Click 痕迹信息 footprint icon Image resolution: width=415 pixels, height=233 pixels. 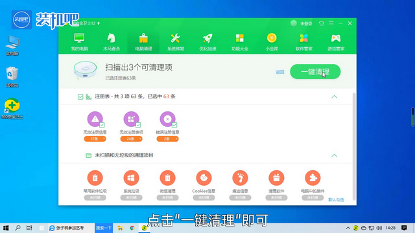[240, 178]
